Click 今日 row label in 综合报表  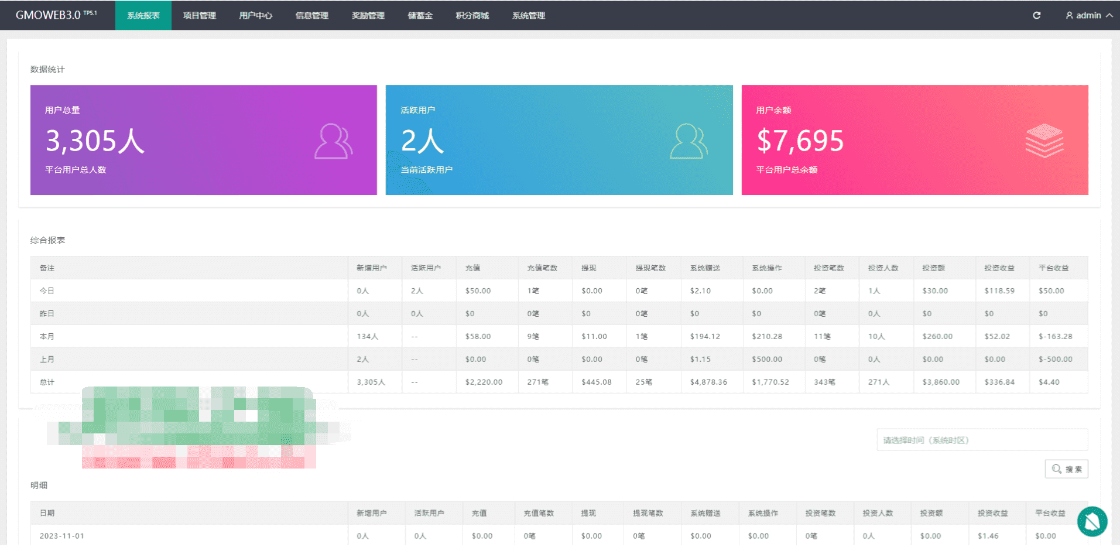[47, 290]
